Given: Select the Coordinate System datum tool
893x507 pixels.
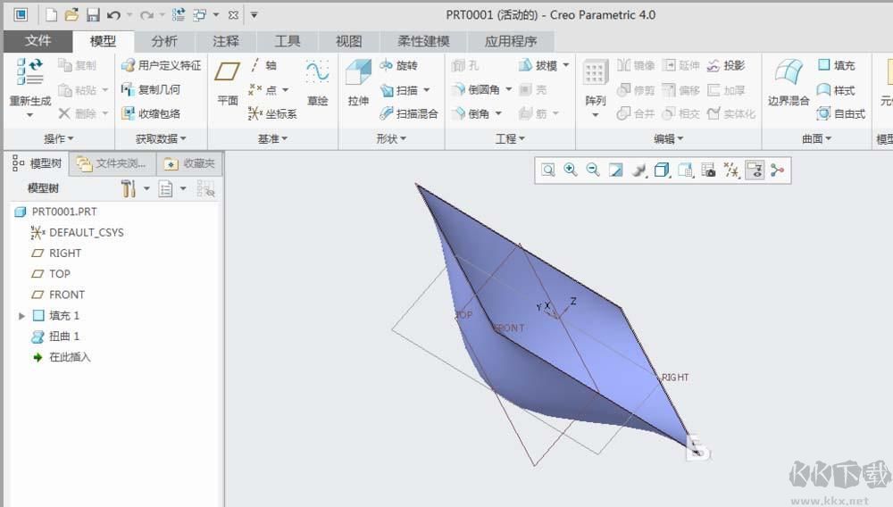Looking at the screenshot, I should (272, 113).
